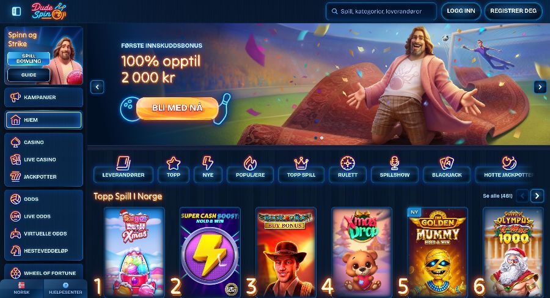Collapse the sidebar using the panel icon
550x298 pixels.
(16, 11)
